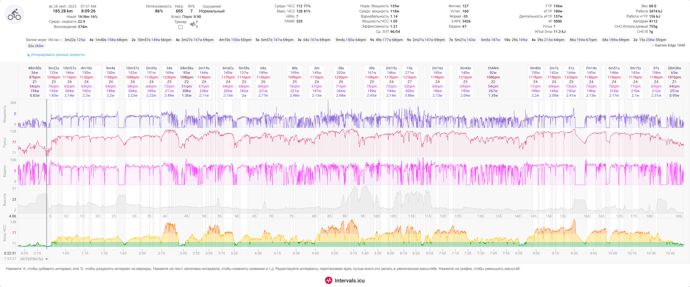Click the Ощущение Нормальный value
The height and width of the screenshot is (287, 690).
pyautogui.click(x=212, y=11)
